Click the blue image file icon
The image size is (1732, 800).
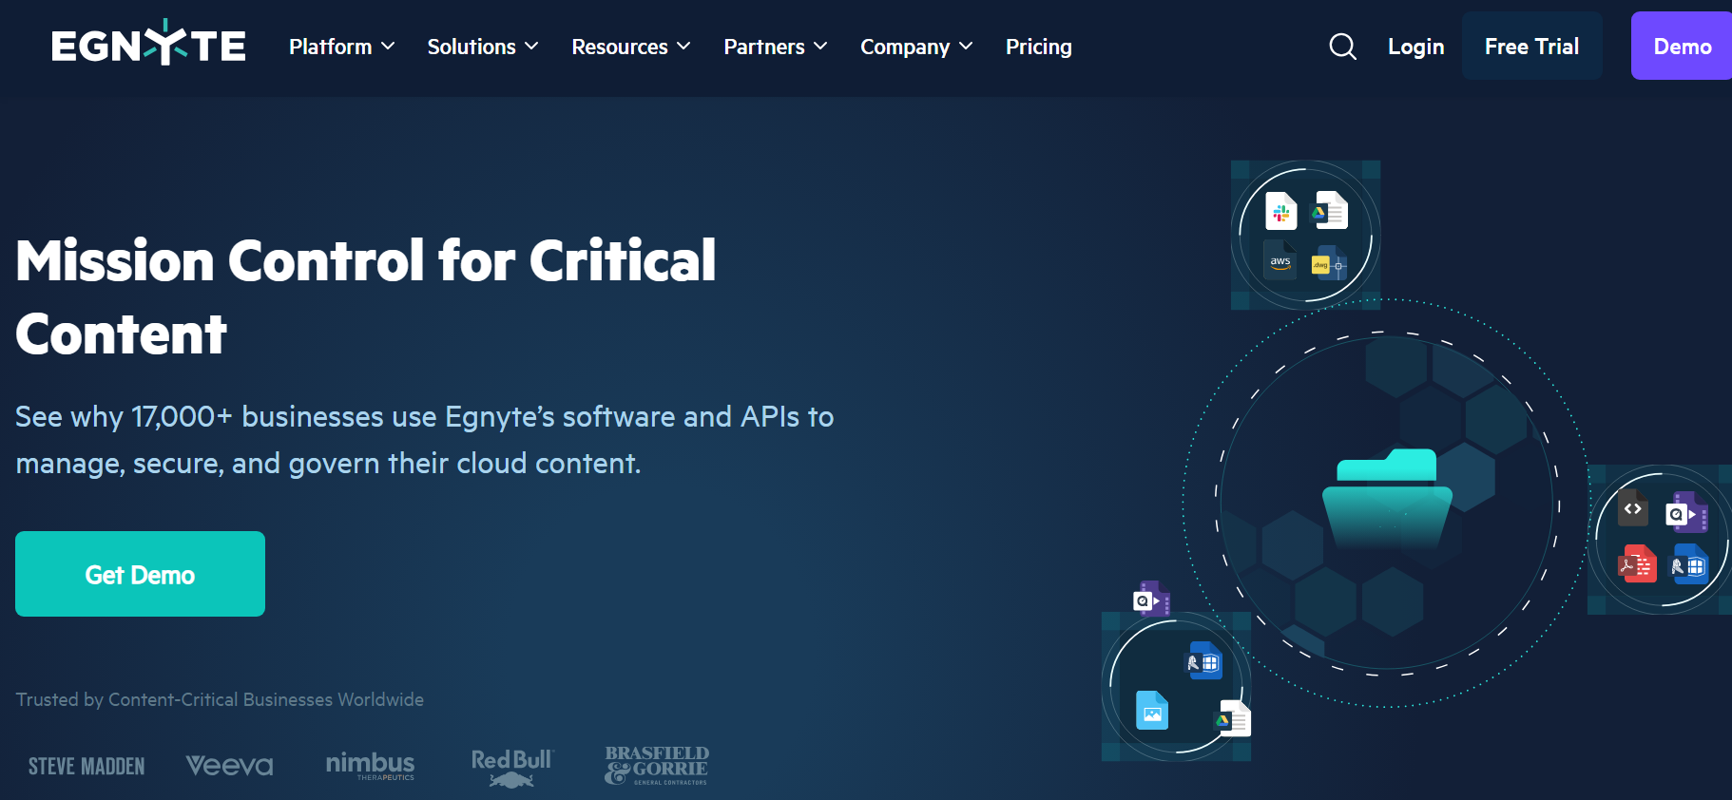(x=1152, y=711)
